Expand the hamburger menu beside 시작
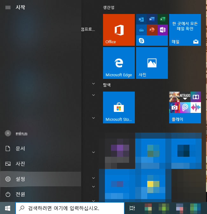 pos(8,7)
